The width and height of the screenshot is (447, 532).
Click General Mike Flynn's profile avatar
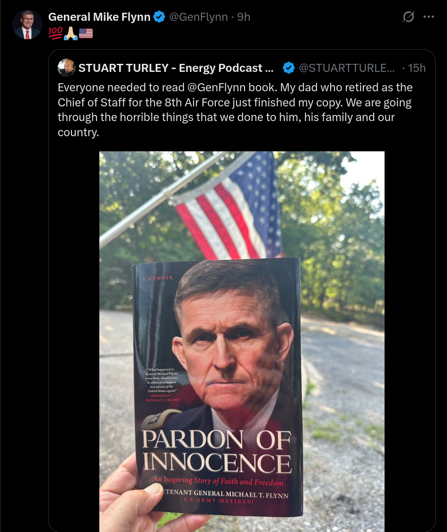pyautogui.click(x=27, y=25)
